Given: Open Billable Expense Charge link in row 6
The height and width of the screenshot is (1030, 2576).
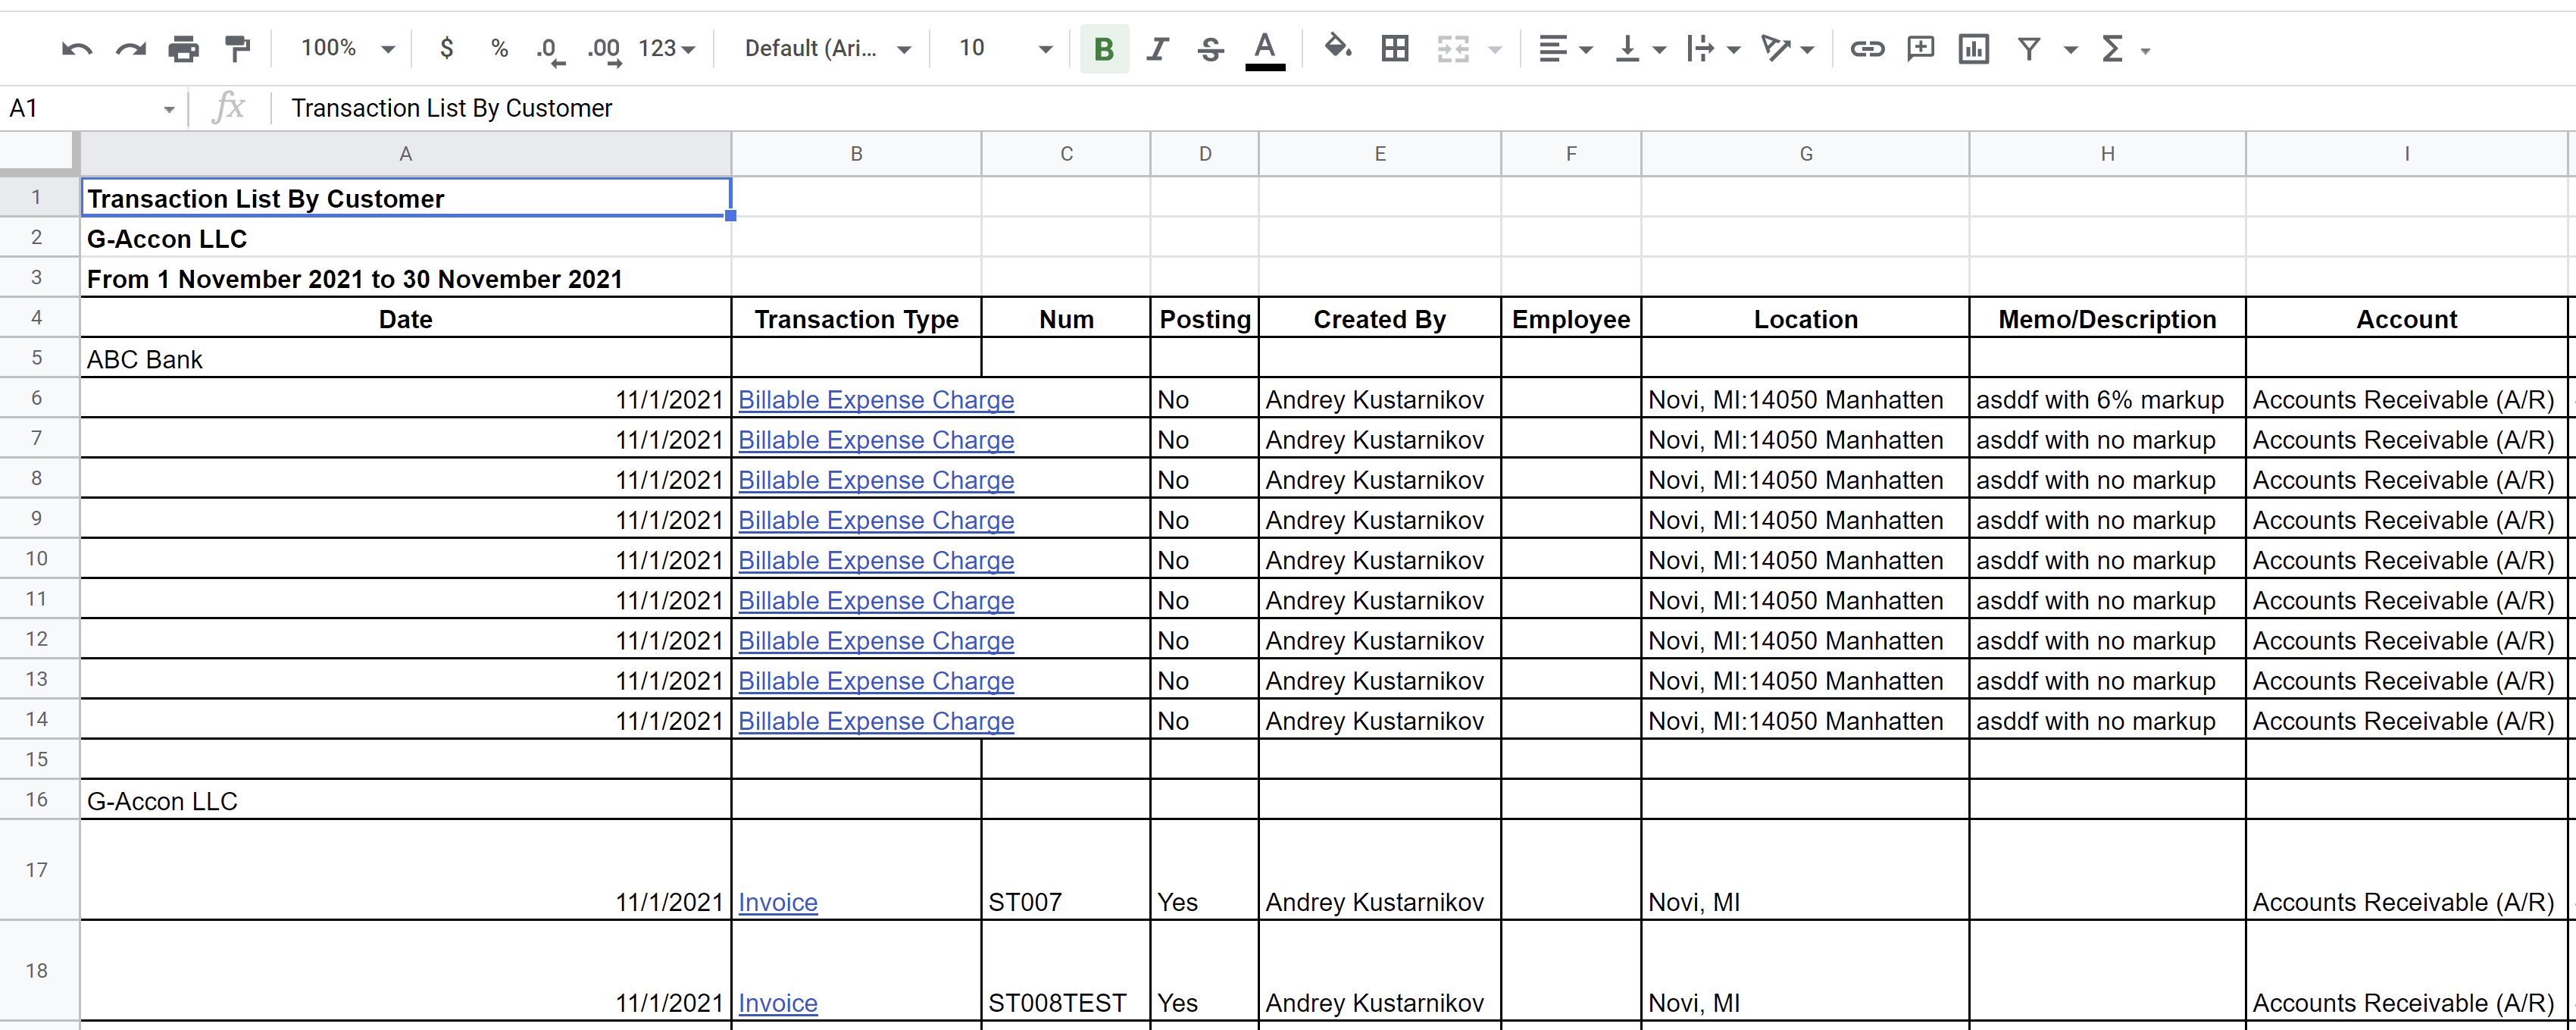Looking at the screenshot, I should coord(876,400).
